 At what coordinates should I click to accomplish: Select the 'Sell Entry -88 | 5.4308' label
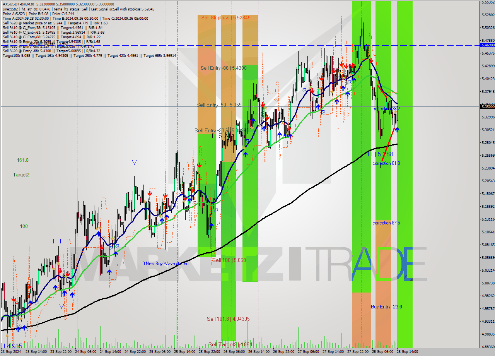click(224, 68)
